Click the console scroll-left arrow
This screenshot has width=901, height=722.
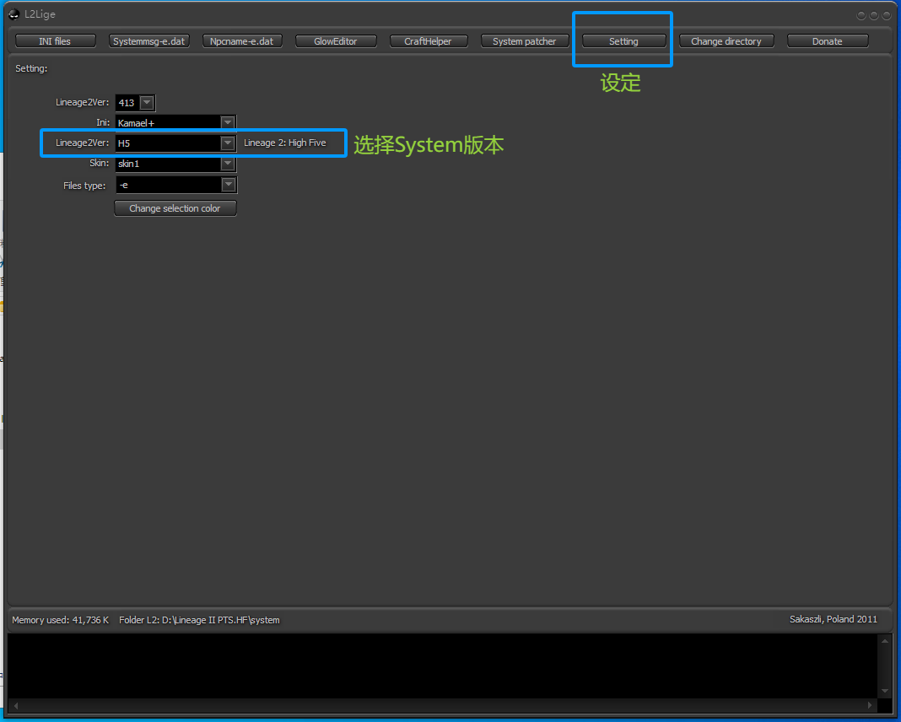pyautogui.click(x=16, y=705)
